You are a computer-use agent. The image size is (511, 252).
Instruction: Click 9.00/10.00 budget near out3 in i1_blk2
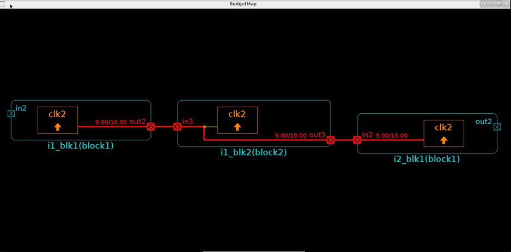[x=290, y=136]
